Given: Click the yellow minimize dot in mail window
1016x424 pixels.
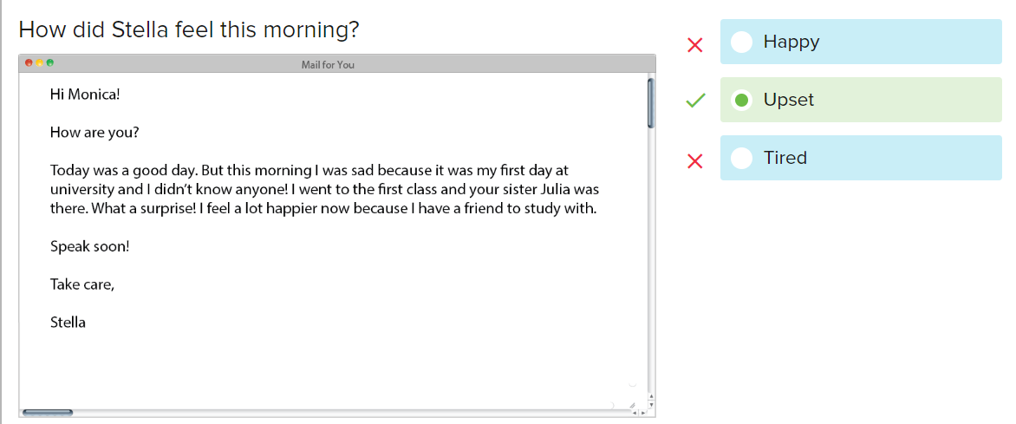Looking at the screenshot, I should tap(39, 63).
